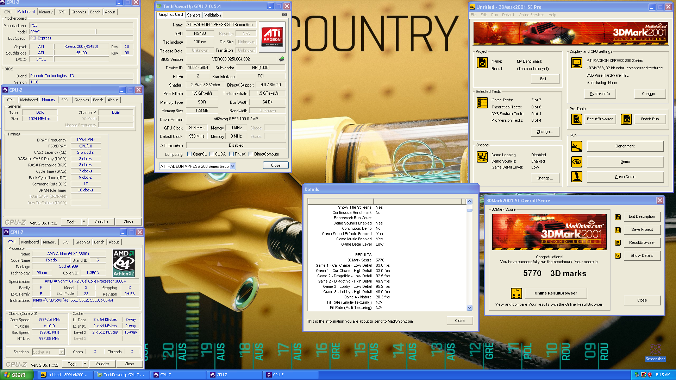Click Batch Run button

pos(650,119)
